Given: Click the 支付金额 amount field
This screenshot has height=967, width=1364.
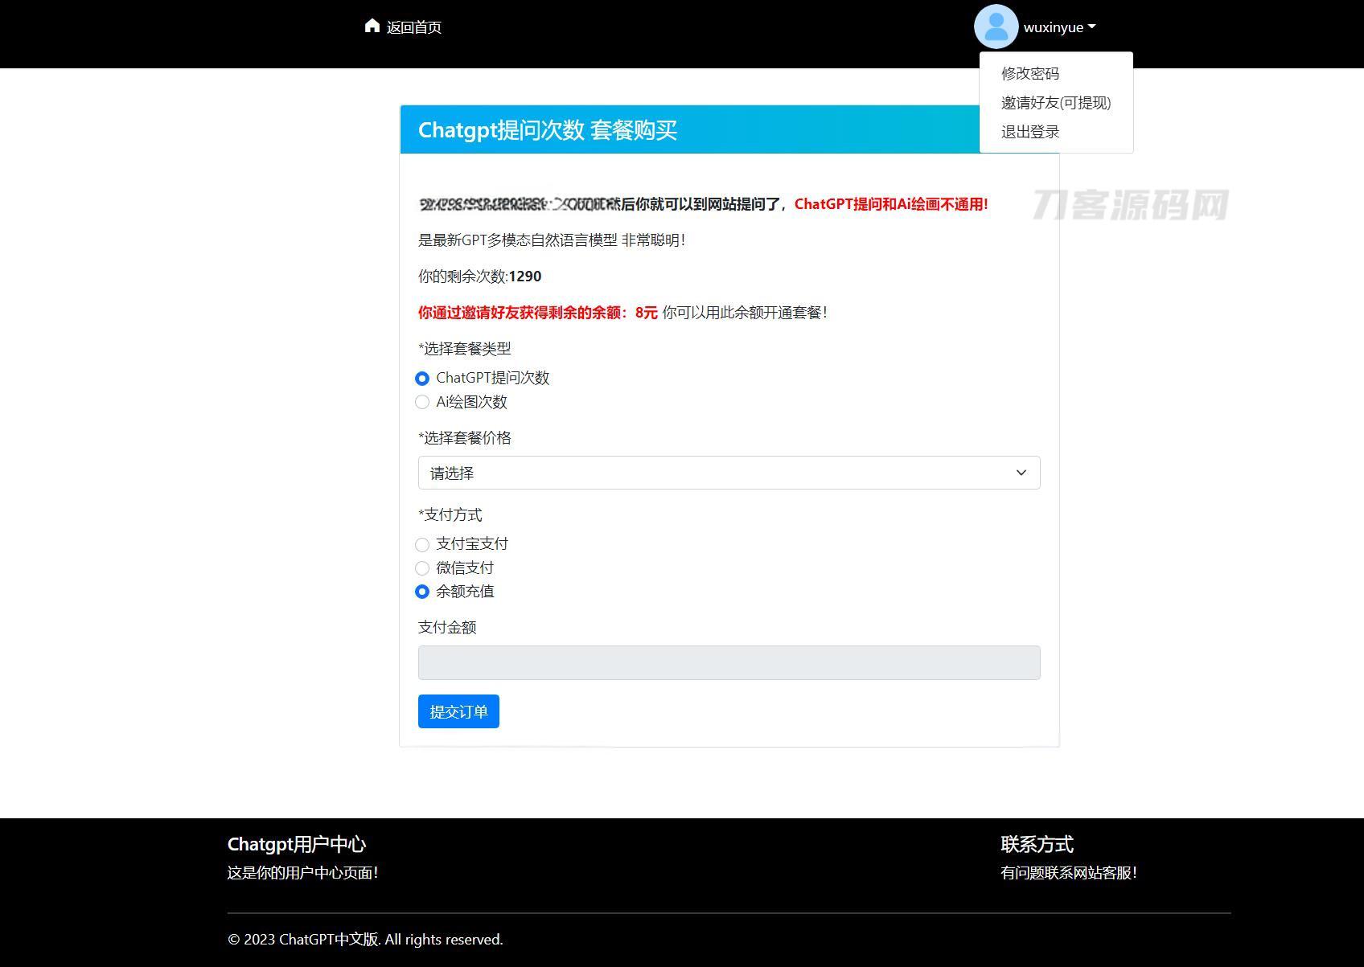Looking at the screenshot, I should click(x=729, y=662).
